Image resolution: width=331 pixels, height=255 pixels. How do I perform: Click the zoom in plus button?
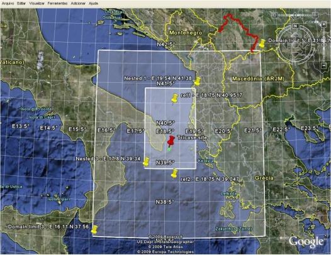pyautogui.click(x=324, y=24)
